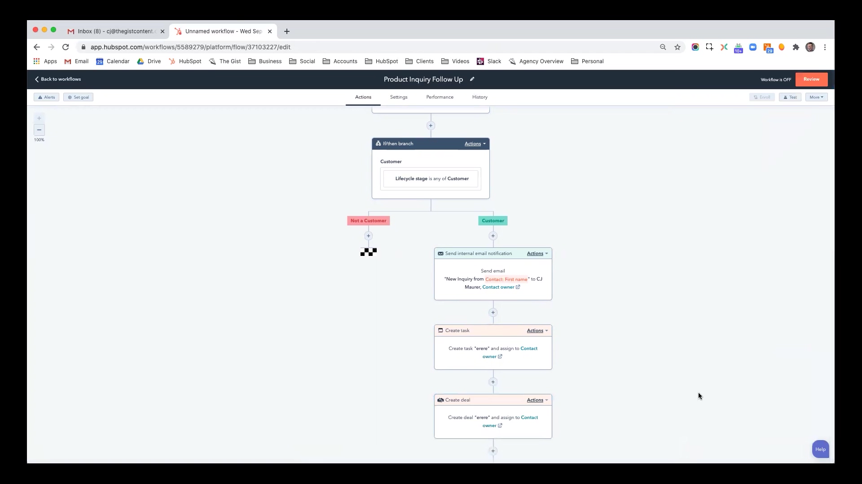This screenshot has height=484, width=862.
Task: Select the Actions tab in workflow
Action: tap(363, 97)
